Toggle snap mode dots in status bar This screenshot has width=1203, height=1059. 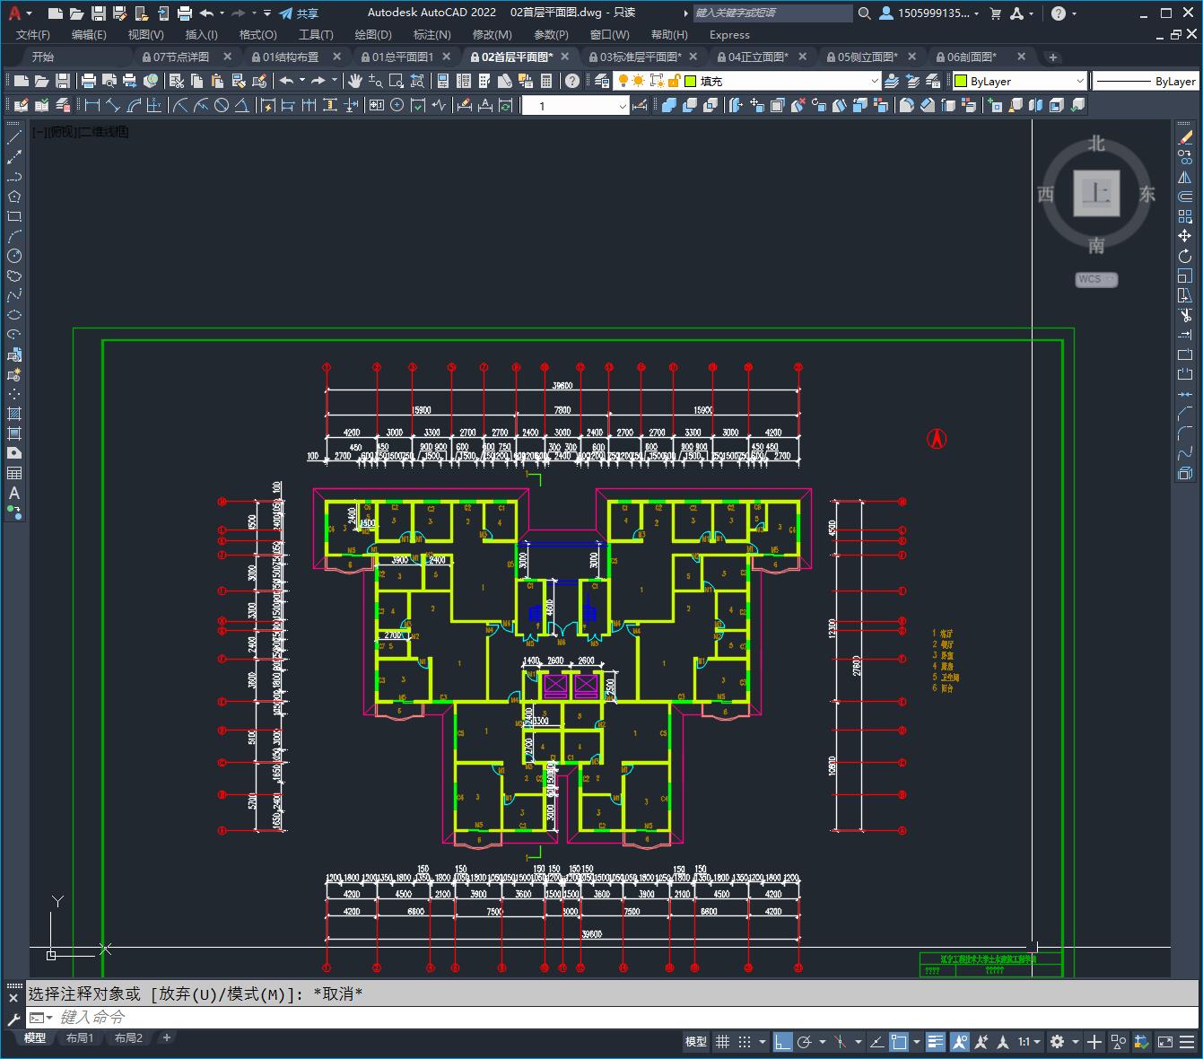coord(745,1042)
